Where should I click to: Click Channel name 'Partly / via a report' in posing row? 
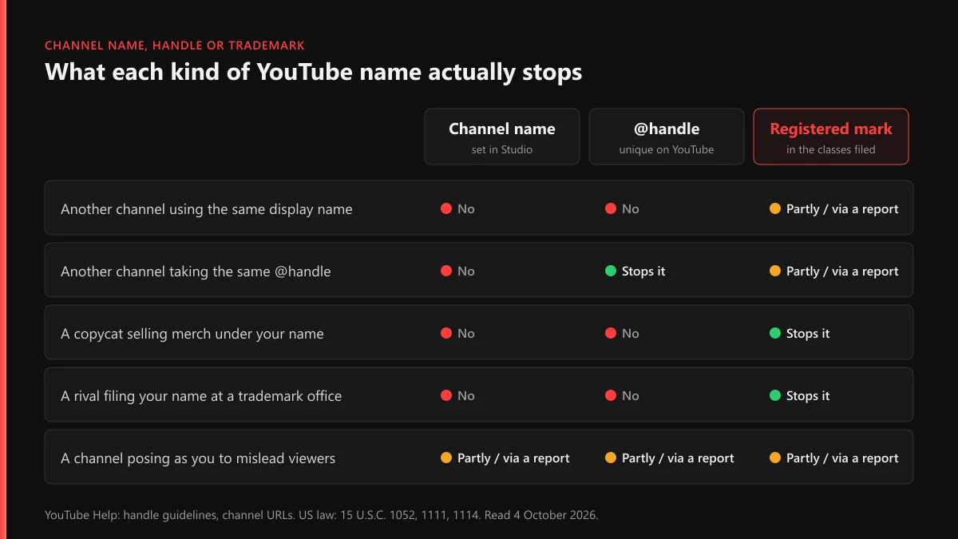click(505, 458)
